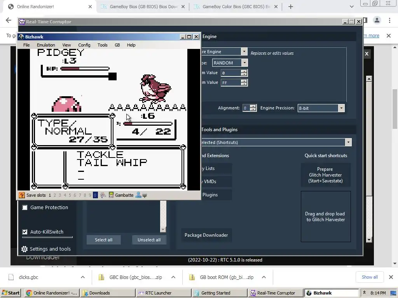The image size is (398, 298).
Task: Click the gray monitor icon in Bizhawk status bar
Action: (x=145, y=196)
